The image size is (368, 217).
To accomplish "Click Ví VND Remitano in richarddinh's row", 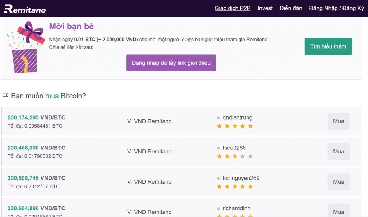I will (149, 212).
